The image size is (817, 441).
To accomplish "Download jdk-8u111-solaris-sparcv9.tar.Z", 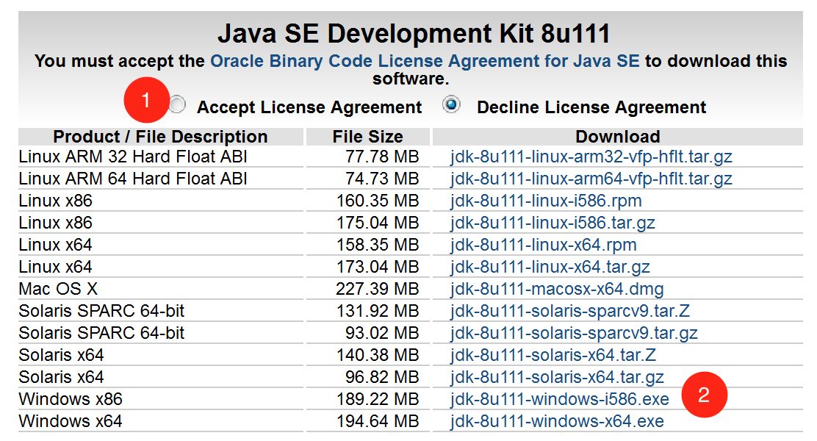I will [570, 311].
